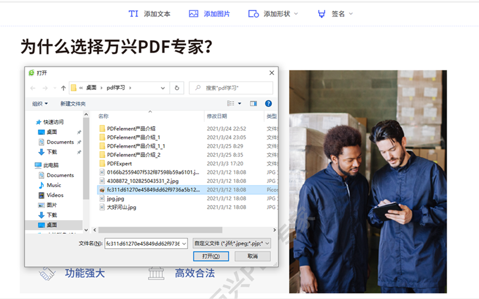Expand the 组织 (Organize) dropdown menu
This screenshot has height=299, width=479.
pos(40,103)
